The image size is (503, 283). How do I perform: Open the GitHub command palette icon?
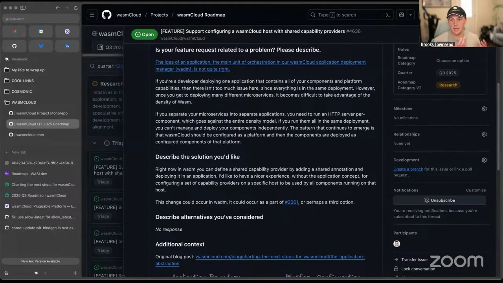[x=388, y=15]
